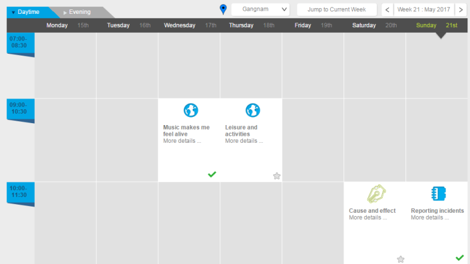The width and height of the screenshot is (470, 264).
Task: Click globe icon for Music makes me feel alive
Action: click(190, 110)
